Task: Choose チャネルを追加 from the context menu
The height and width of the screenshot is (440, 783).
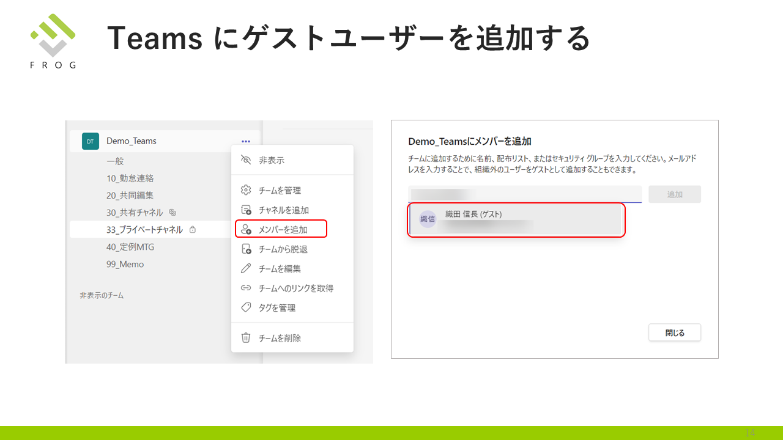Action: [292, 210]
